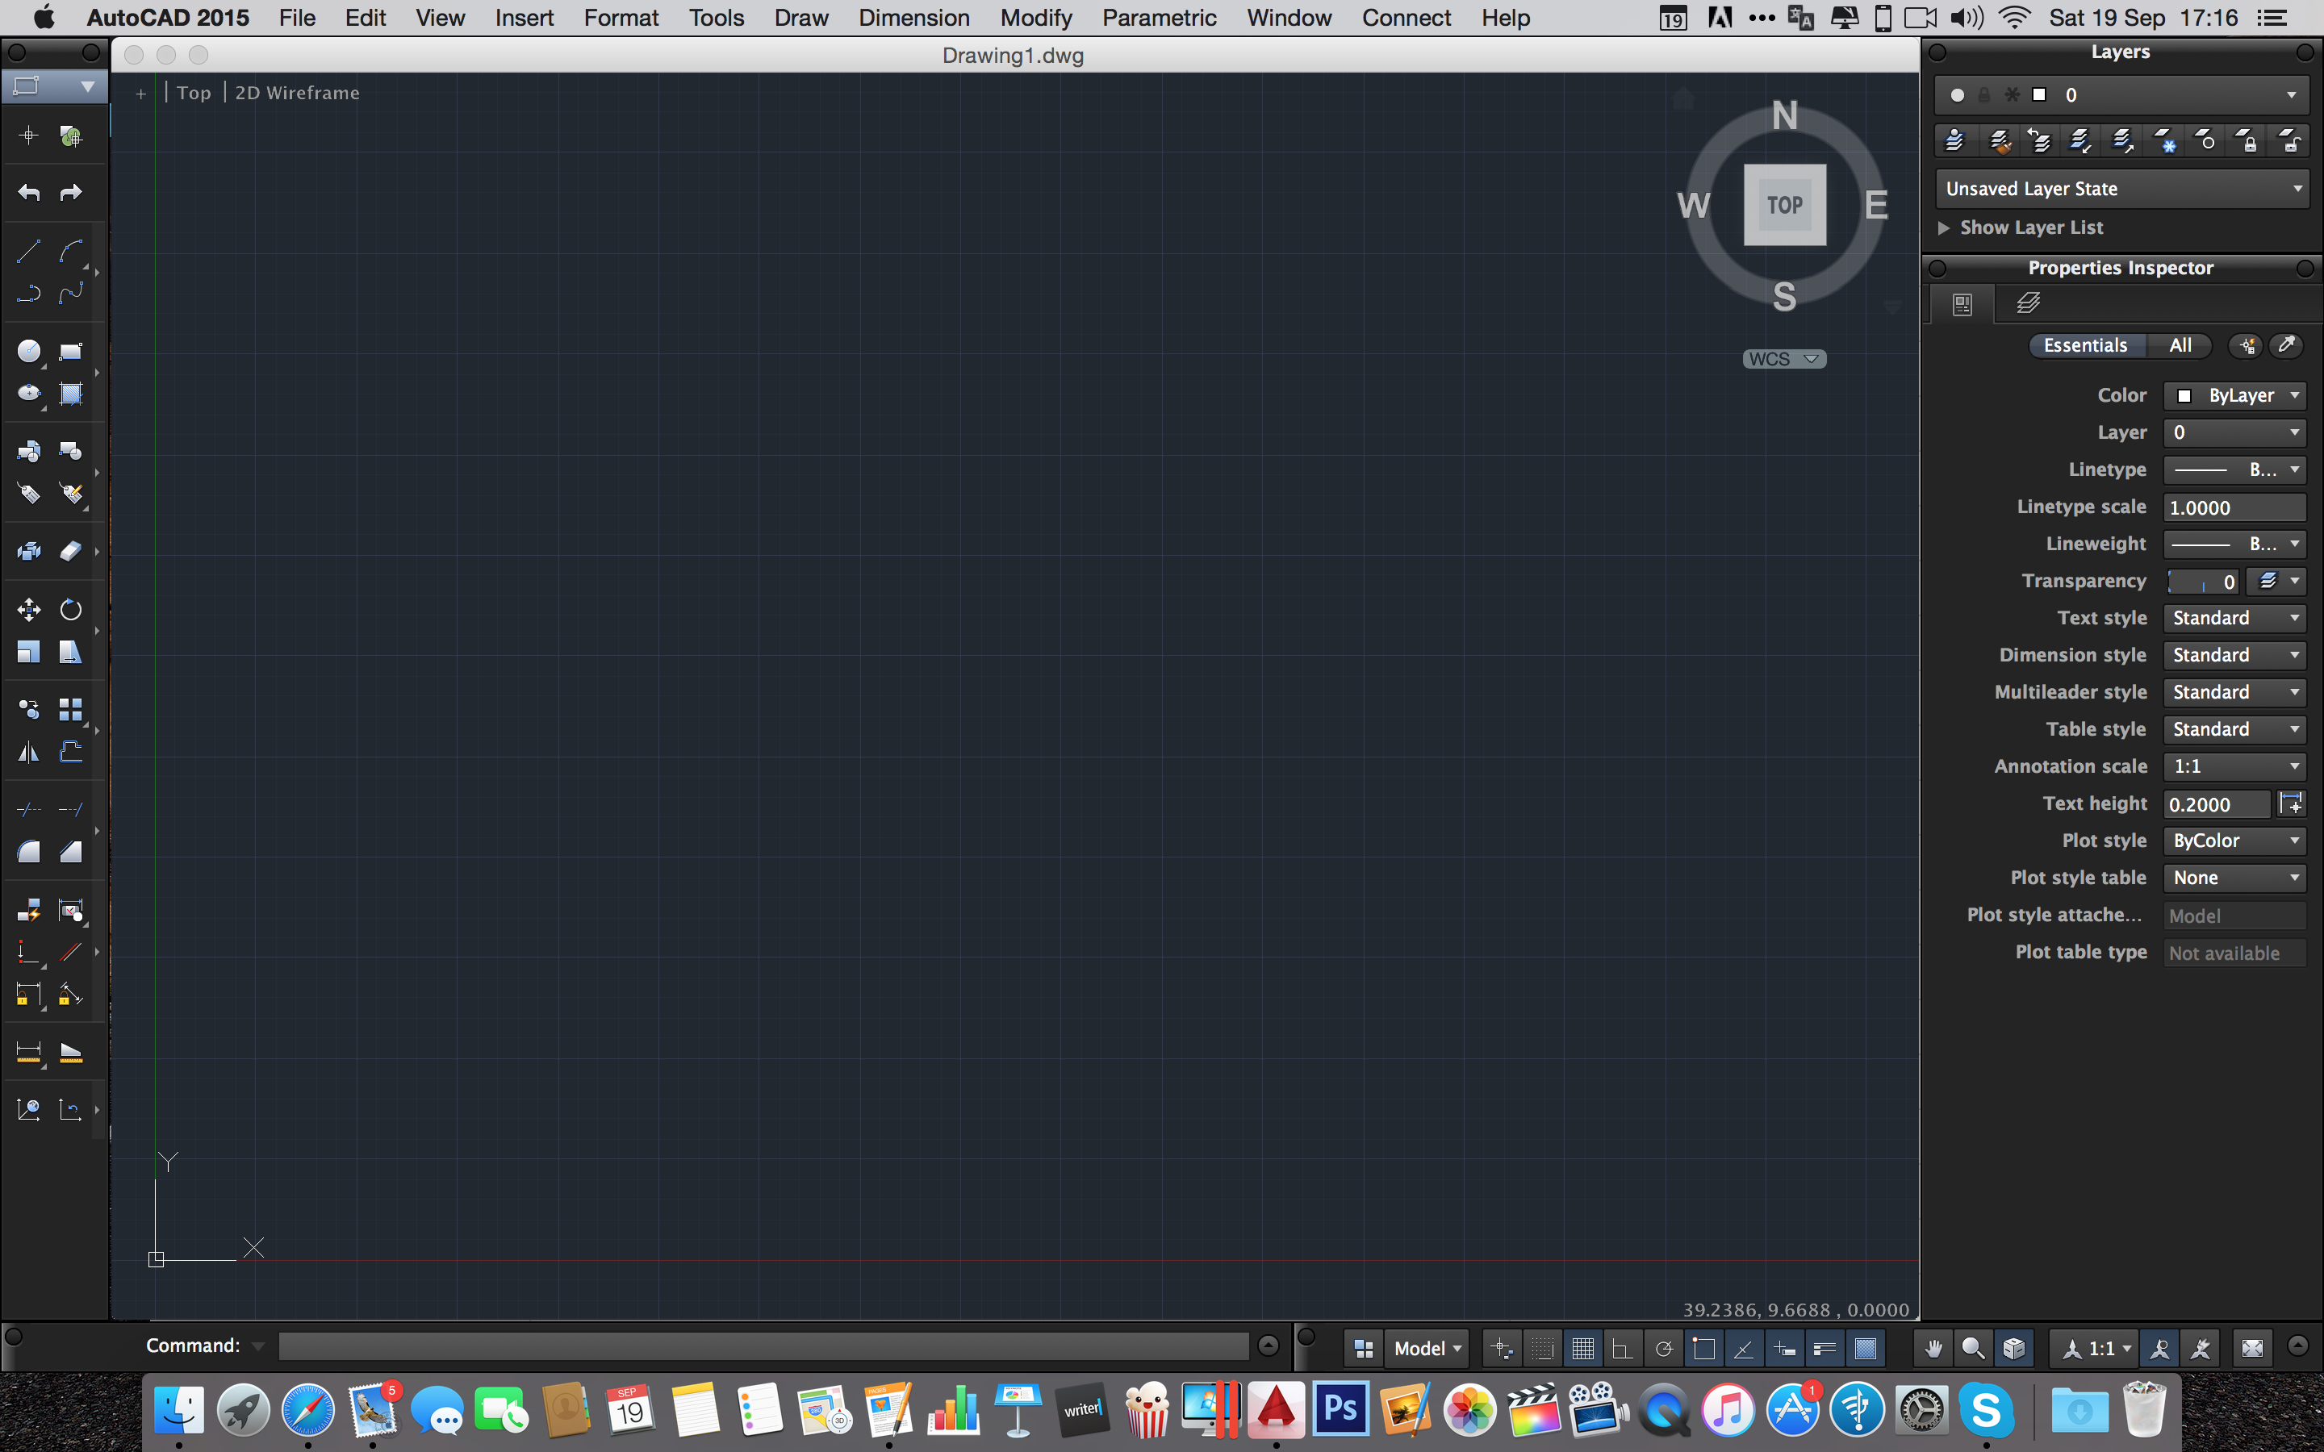Open the Model layout dropdown
This screenshot has height=1452, width=2324.
pos(1427,1348)
